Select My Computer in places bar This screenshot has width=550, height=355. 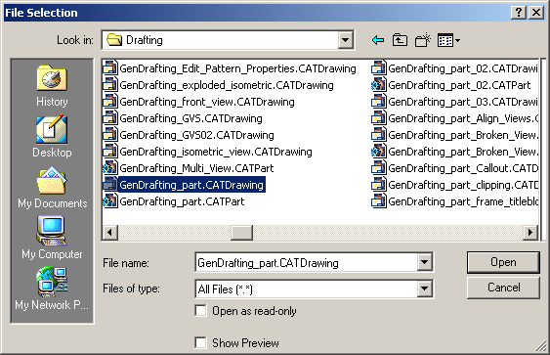coord(52,238)
